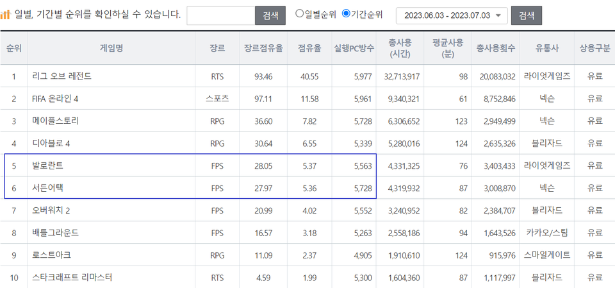Click the orange bar chart icon
Screen dimensions: 615x288
point(5,15)
